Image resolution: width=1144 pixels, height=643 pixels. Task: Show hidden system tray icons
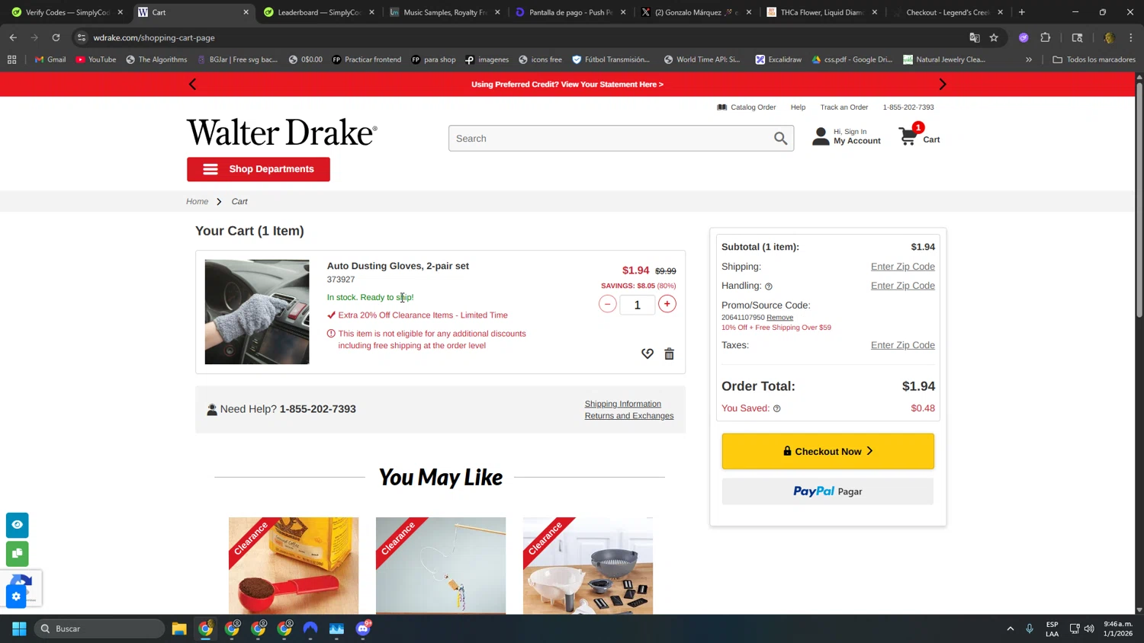pyautogui.click(x=1011, y=629)
